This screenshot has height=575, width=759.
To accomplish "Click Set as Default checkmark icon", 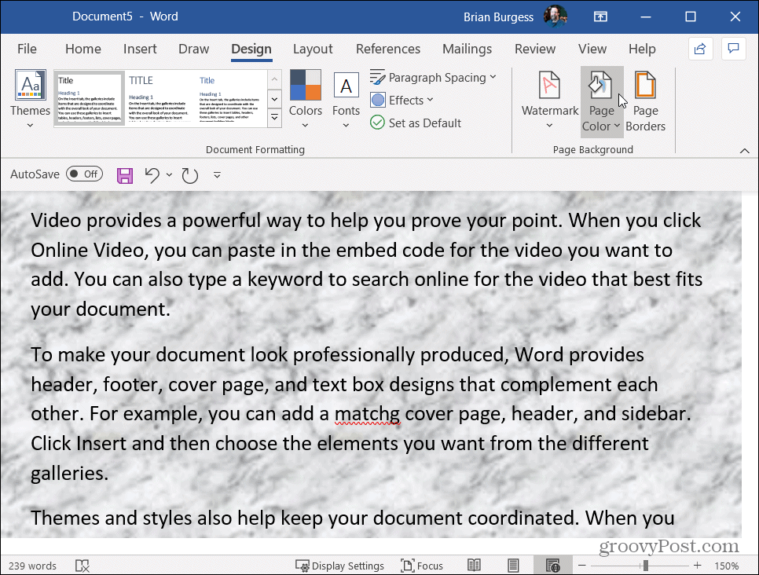I will point(377,123).
